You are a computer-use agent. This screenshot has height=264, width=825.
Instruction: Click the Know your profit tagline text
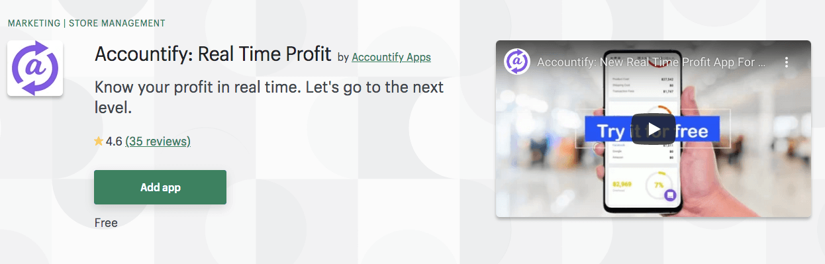tap(269, 97)
